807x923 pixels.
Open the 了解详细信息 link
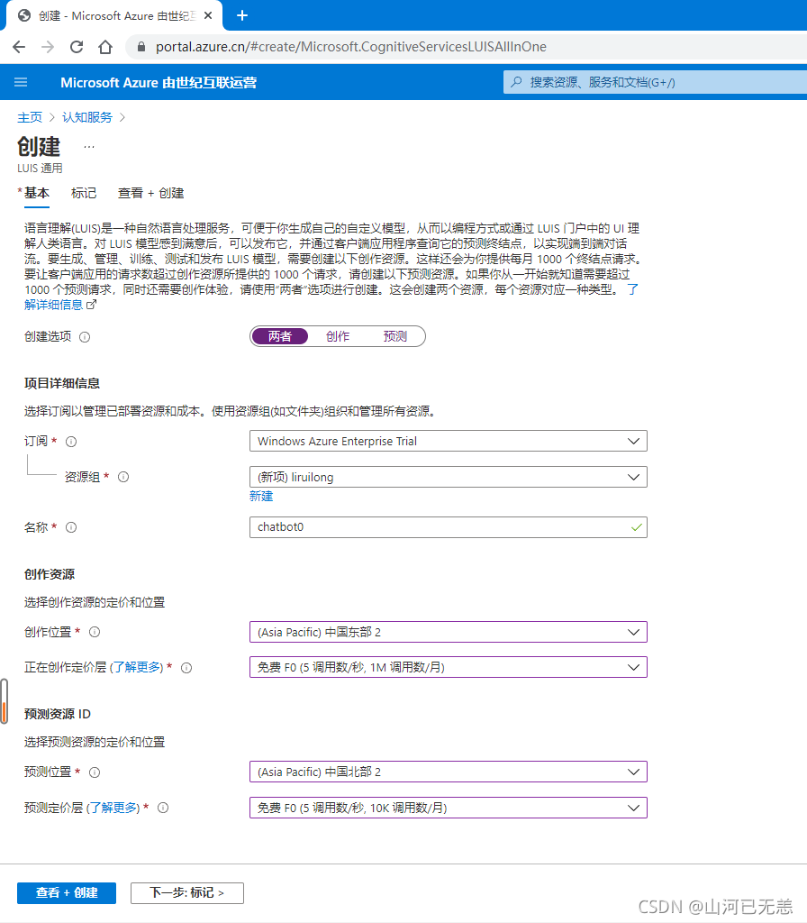[53, 305]
